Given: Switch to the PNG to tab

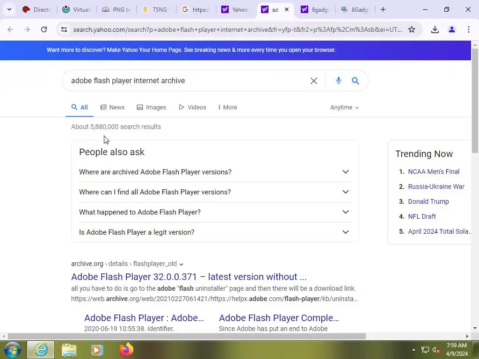Looking at the screenshot, I should coord(116,9).
